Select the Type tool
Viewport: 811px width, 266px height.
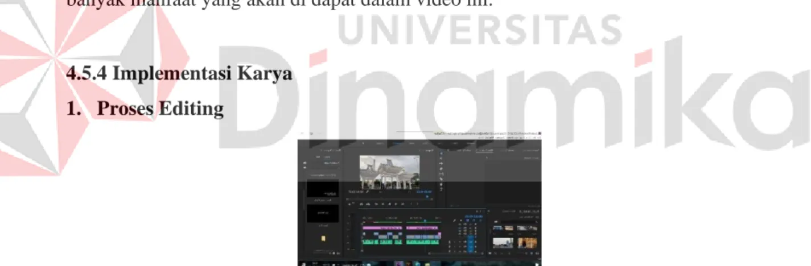[x=441, y=189]
